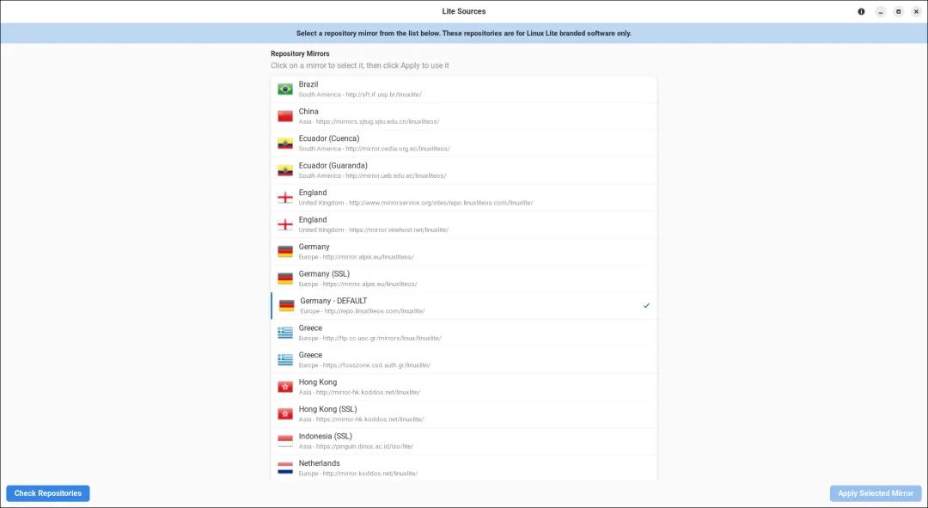Screen dimensions: 928x508
Task: Click Apply Selected Mirror button
Action: coord(876,493)
